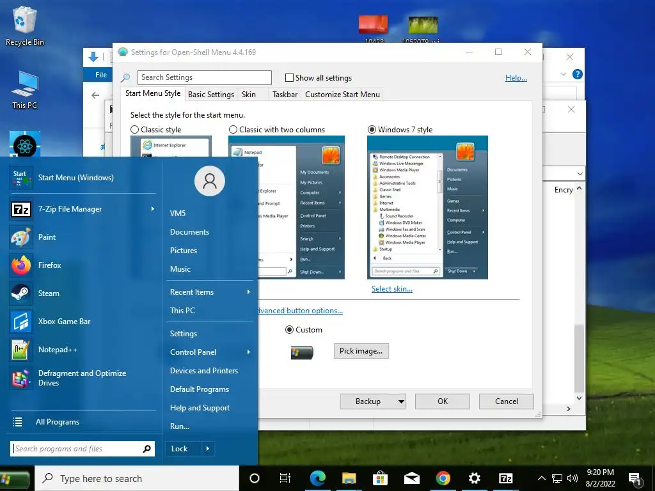
Task: Open File Explorer from taskbar
Action: pyautogui.click(x=349, y=478)
